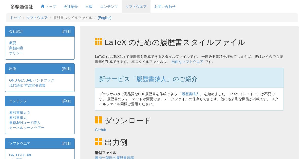
Task: Click the 会社紹介 panel heading
Action: [x=16, y=31]
